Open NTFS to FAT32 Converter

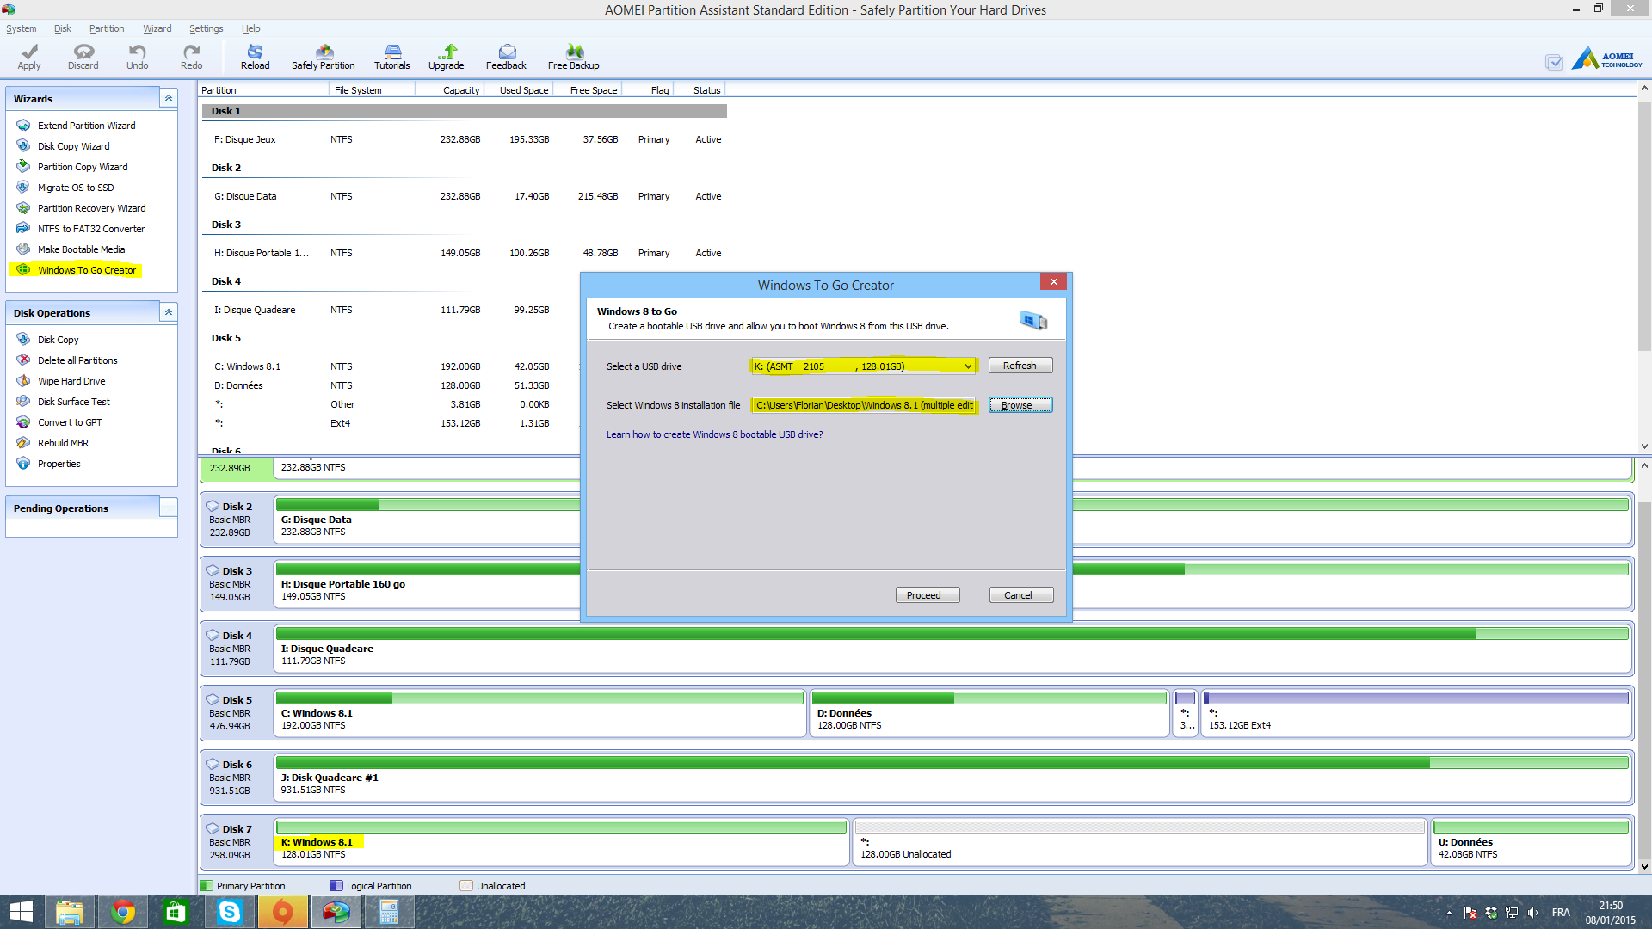[90, 229]
